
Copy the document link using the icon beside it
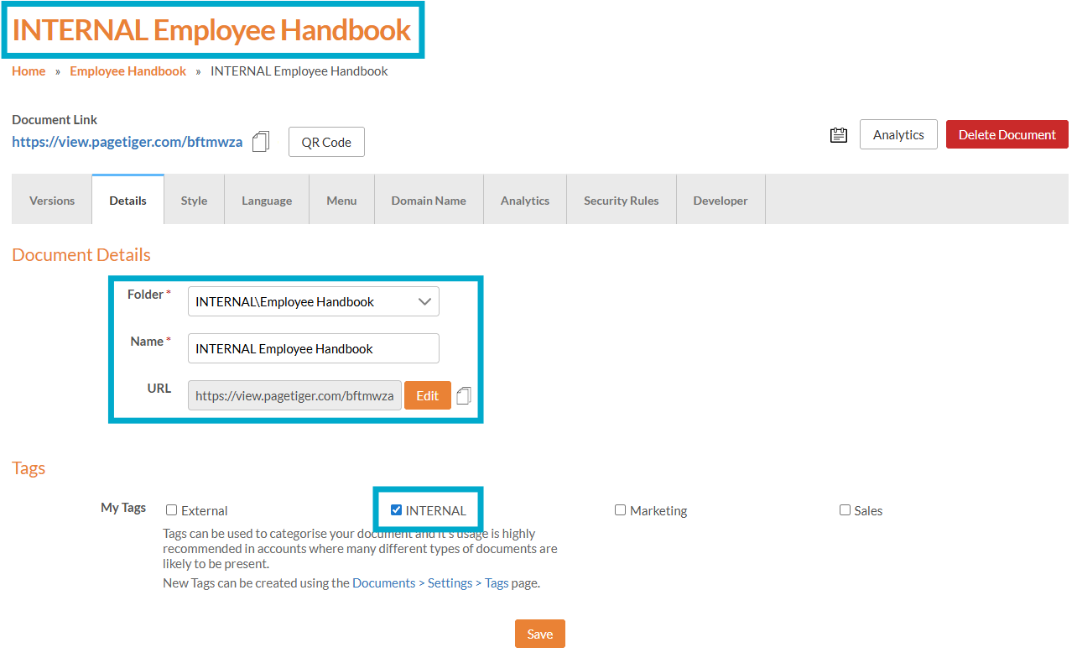coord(261,142)
